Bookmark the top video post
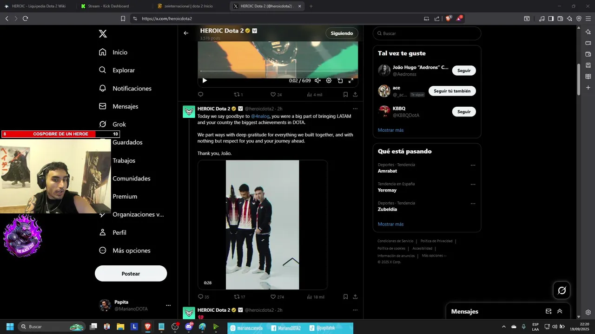 [345, 94]
